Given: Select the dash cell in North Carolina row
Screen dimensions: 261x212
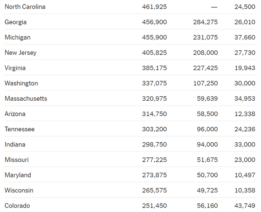Looking at the screenshot, I should [215, 7].
